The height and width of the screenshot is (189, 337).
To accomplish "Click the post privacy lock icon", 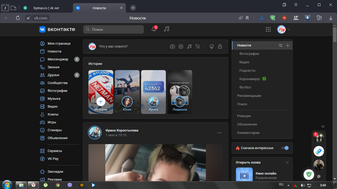I will tap(220, 46).
